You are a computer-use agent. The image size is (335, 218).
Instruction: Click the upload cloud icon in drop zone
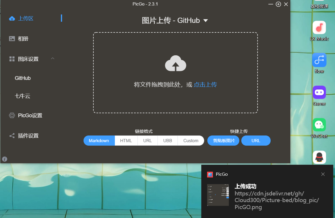point(175,63)
